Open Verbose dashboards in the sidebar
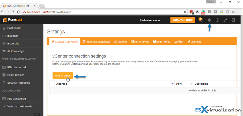This screenshot has height=116, width=243. point(22,106)
